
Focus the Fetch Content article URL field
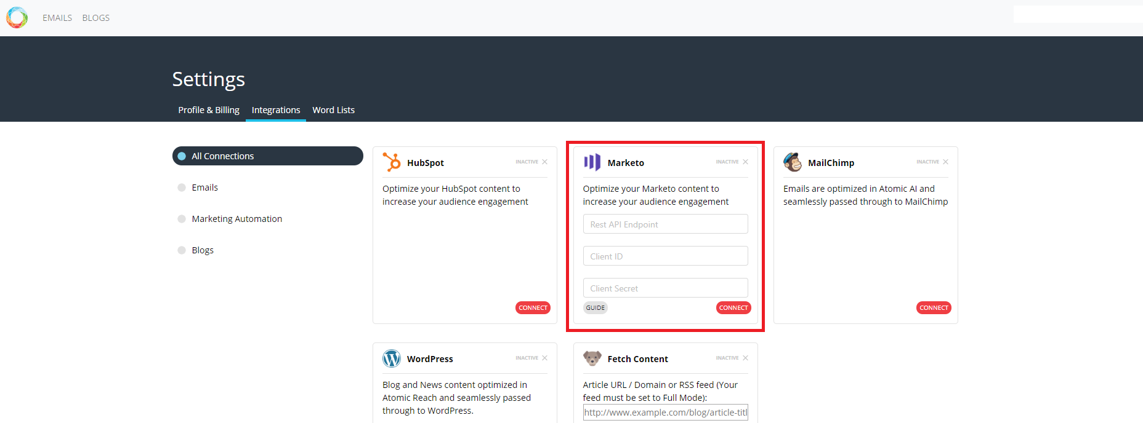(x=666, y=413)
